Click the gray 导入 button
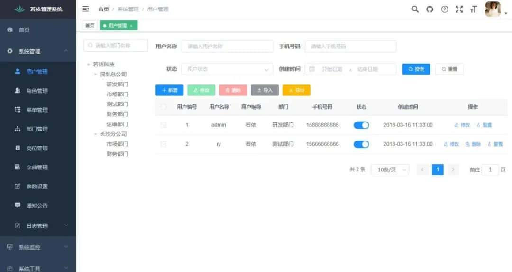The width and height of the screenshot is (512, 272). click(x=265, y=90)
